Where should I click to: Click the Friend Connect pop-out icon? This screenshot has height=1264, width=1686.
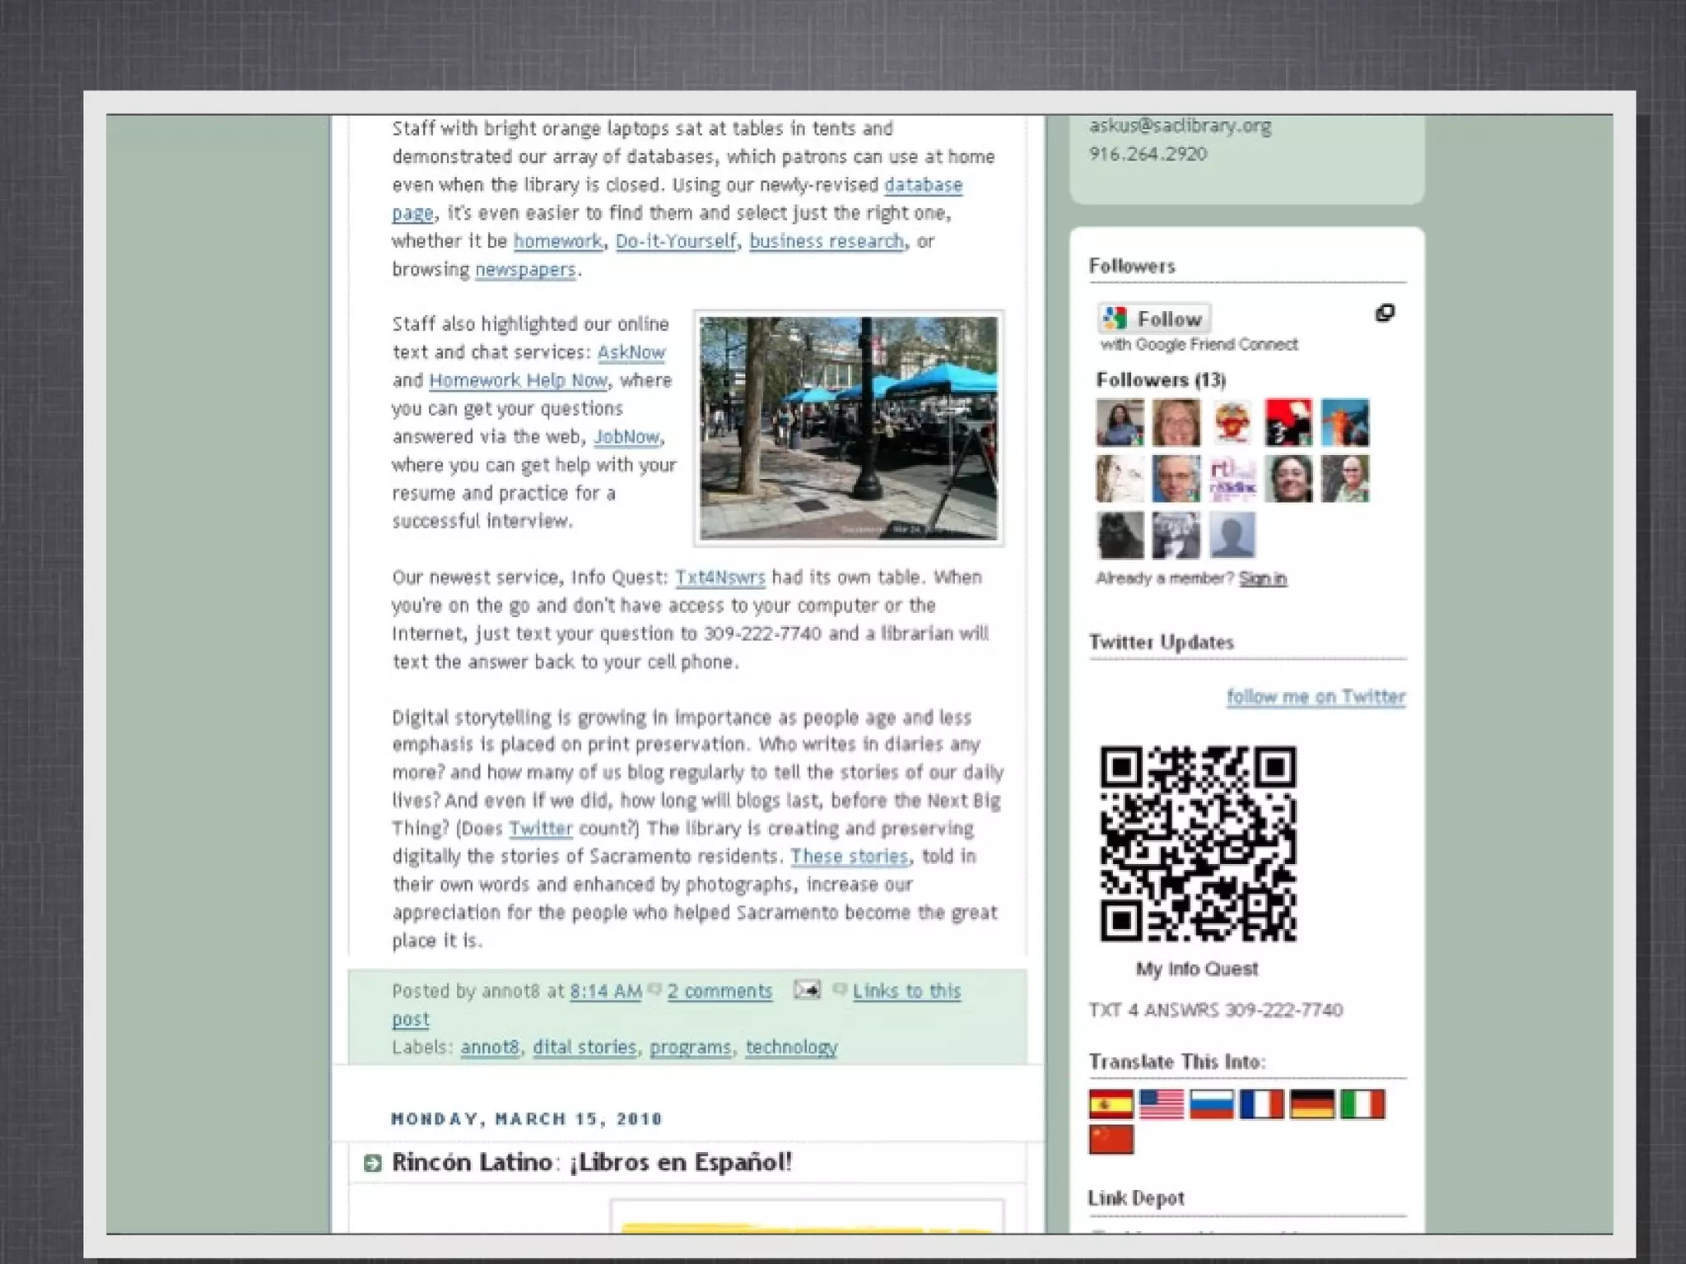[1385, 314]
